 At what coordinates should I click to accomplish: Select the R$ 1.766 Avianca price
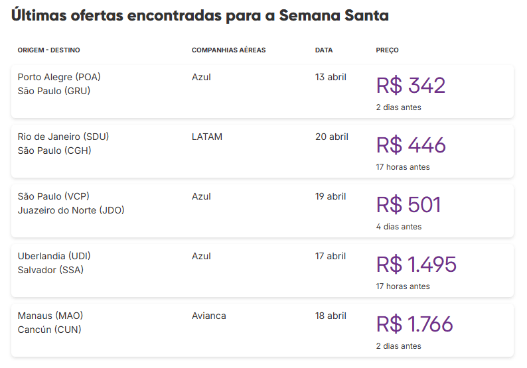tap(414, 324)
